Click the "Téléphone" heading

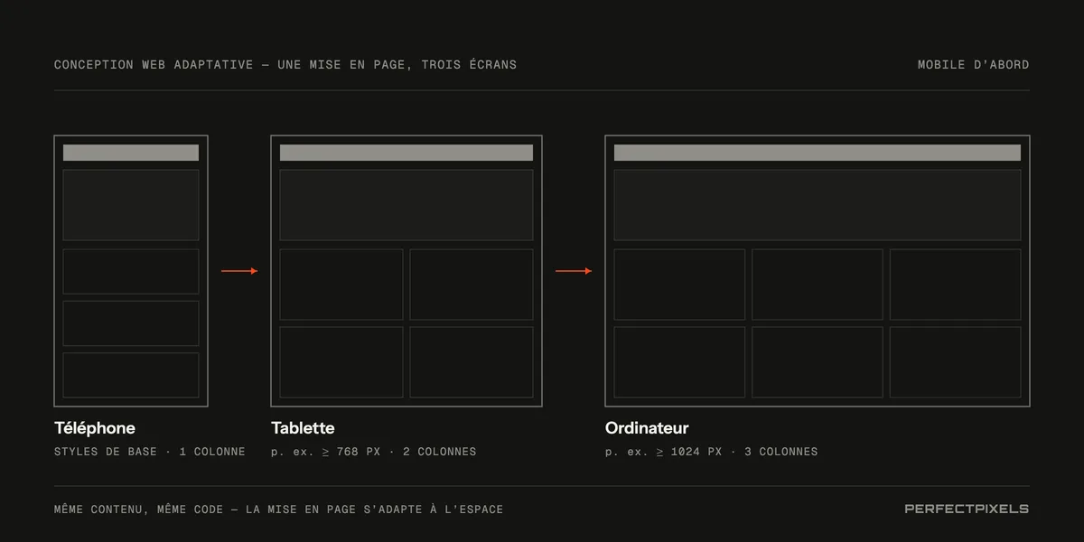point(95,428)
